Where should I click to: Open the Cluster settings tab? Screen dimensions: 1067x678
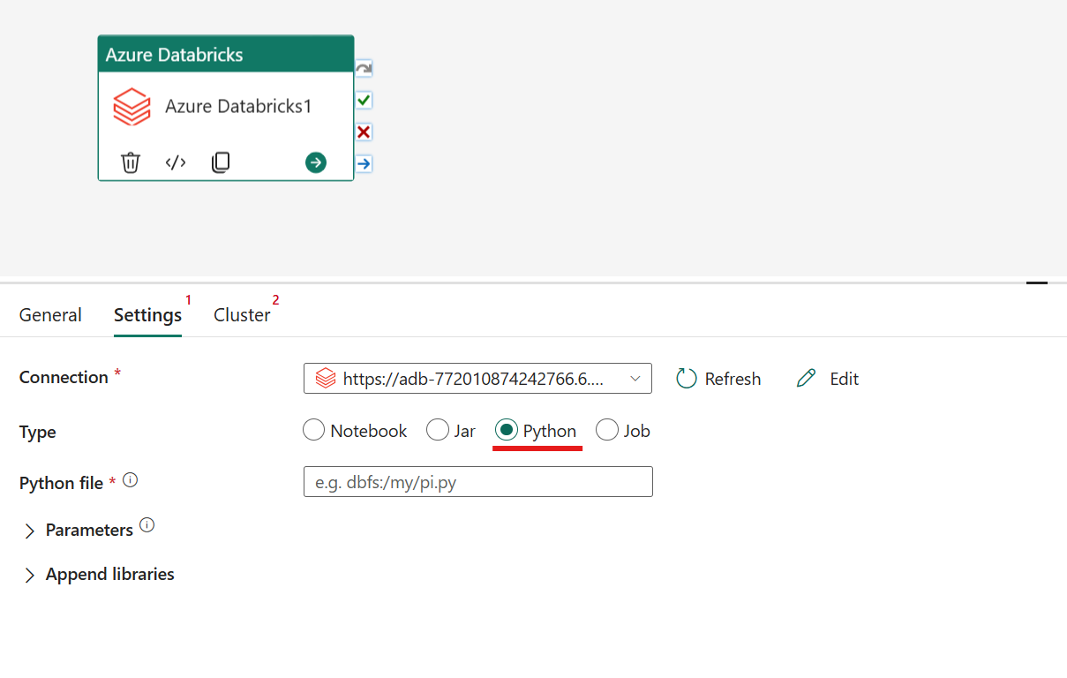tap(243, 314)
